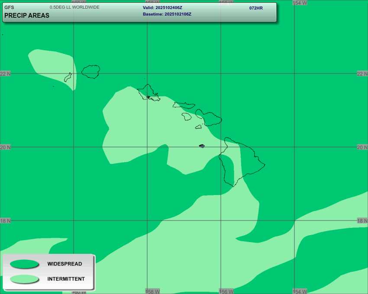Click the 072HR forecast hour label
This screenshot has height=294, width=368.
(x=256, y=8)
